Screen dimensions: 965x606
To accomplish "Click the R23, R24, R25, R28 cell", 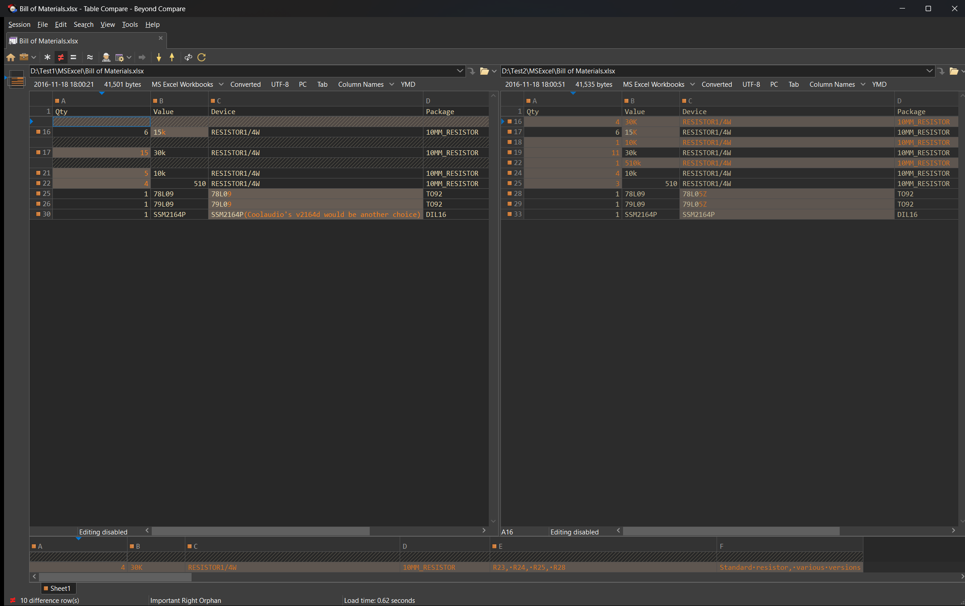I will point(603,568).
